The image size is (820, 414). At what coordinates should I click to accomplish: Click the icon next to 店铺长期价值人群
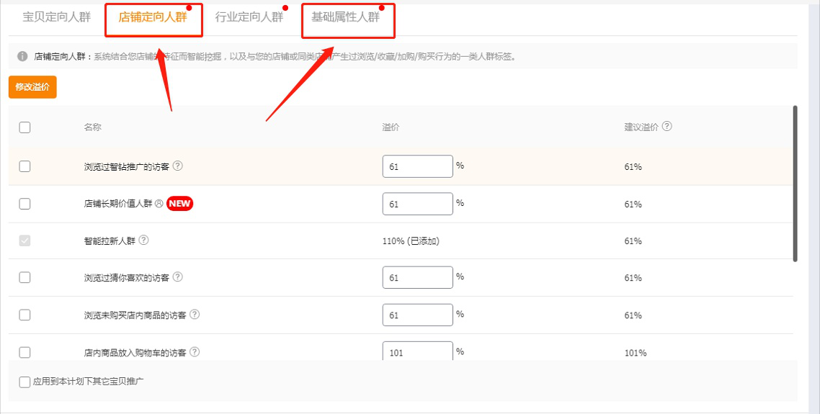tap(159, 204)
